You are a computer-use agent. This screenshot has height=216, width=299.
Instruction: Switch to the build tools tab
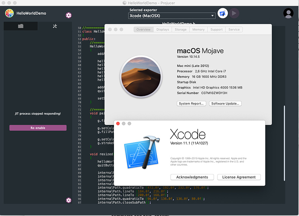coord(55,26)
